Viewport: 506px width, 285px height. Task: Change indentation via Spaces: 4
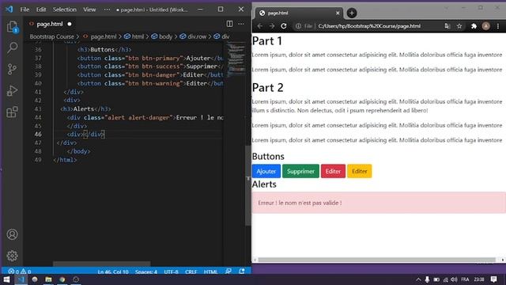[x=146, y=272]
